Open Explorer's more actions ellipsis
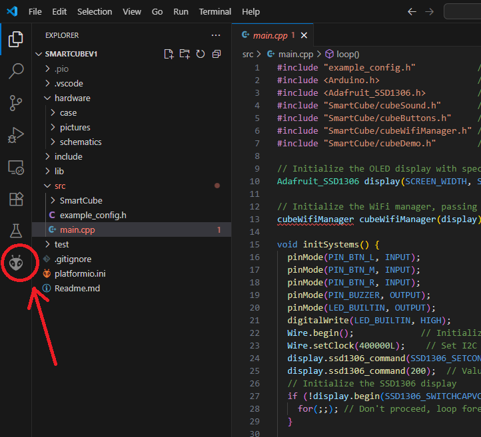The image size is (481, 437). tap(216, 35)
